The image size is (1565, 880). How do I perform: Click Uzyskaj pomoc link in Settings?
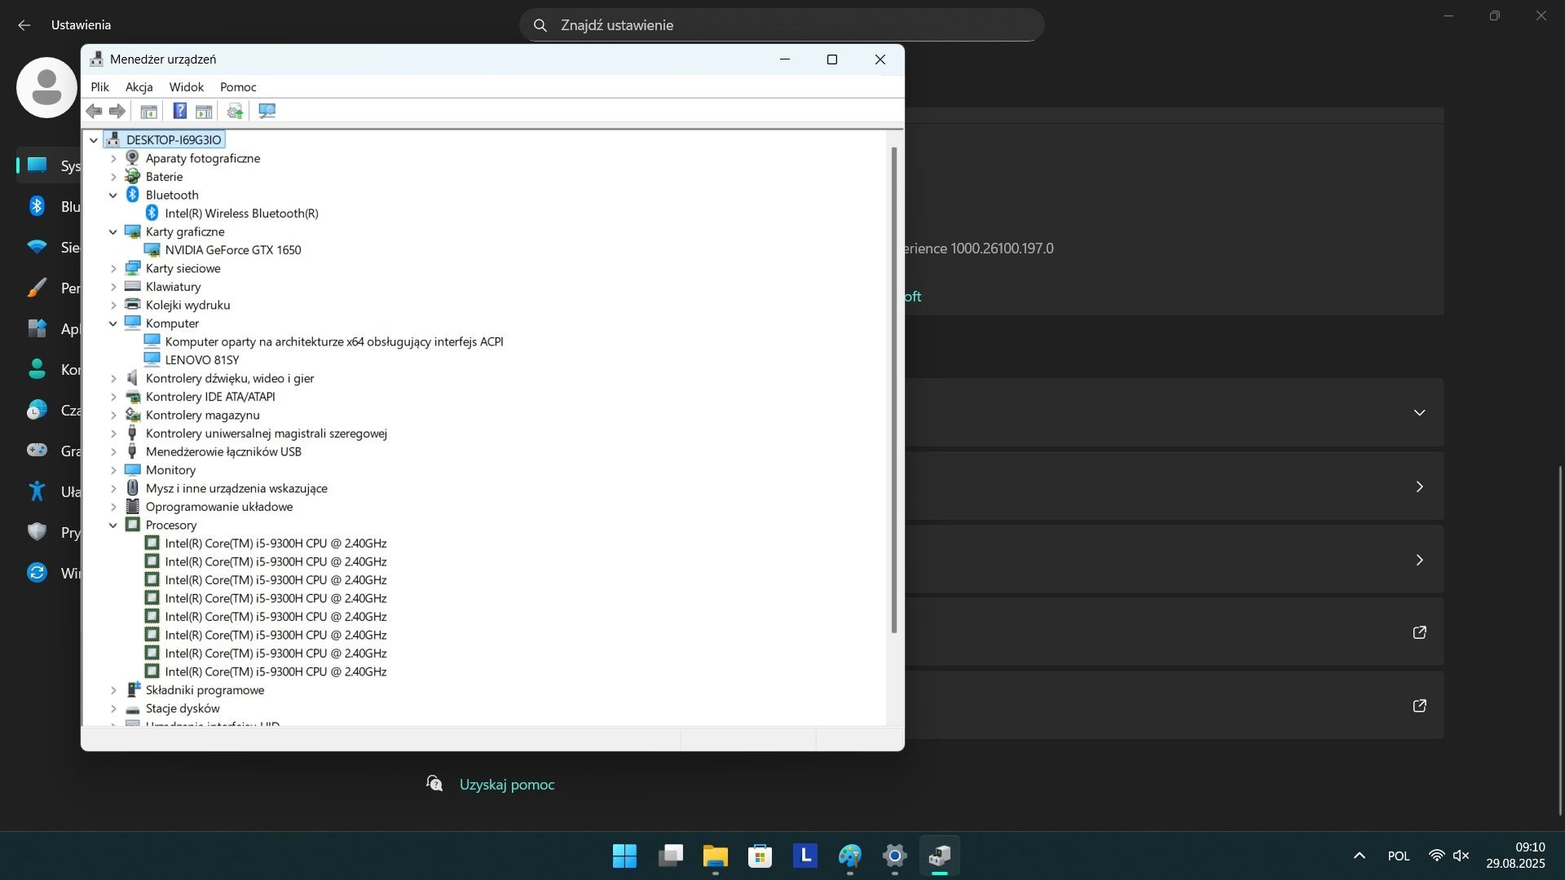point(507,785)
